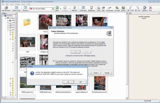Image resolution: width=160 pixels, height=103 pixels.
Task: Open the favorite folders dropdown
Action: coord(53,9)
